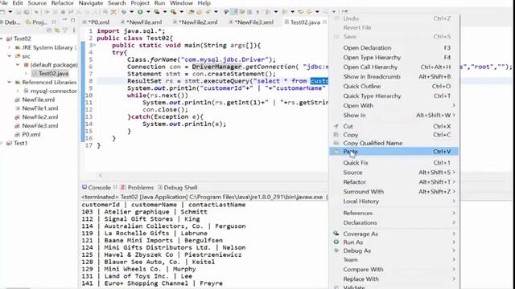This screenshot has width=515, height=289.
Task: Click console row '112 | Signal Gift Stores | King'
Action: pyautogui.click(x=141, y=219)
